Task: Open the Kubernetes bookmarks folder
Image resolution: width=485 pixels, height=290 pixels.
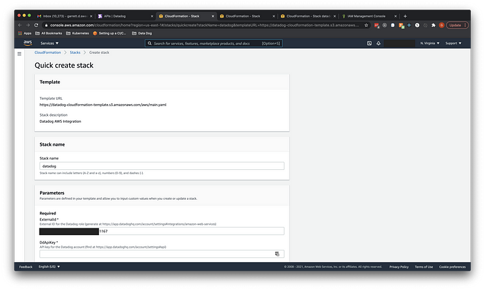Action: pyautogui.click(x=78, y=33)
